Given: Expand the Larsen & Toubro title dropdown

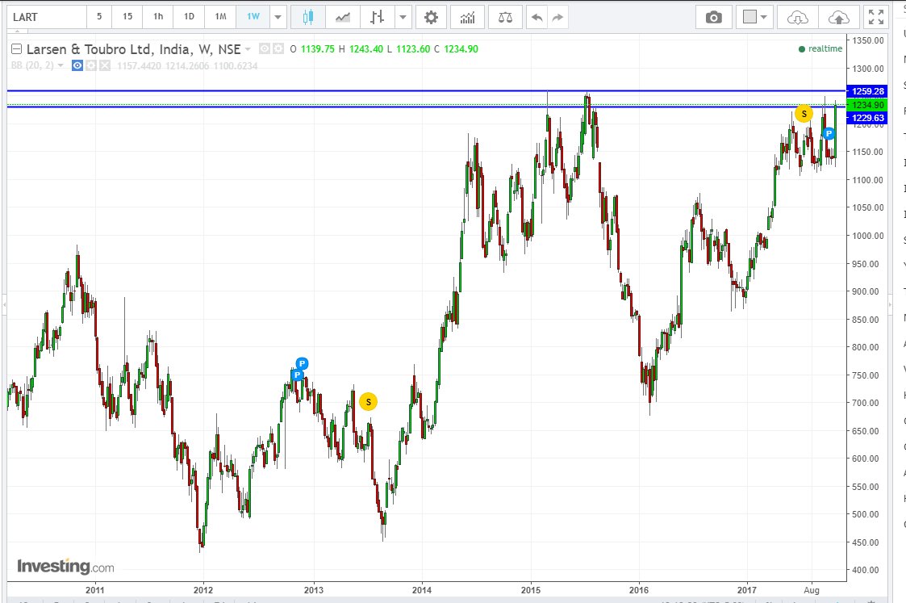Looking at the screenshot, I should click(x=248, y=49).
